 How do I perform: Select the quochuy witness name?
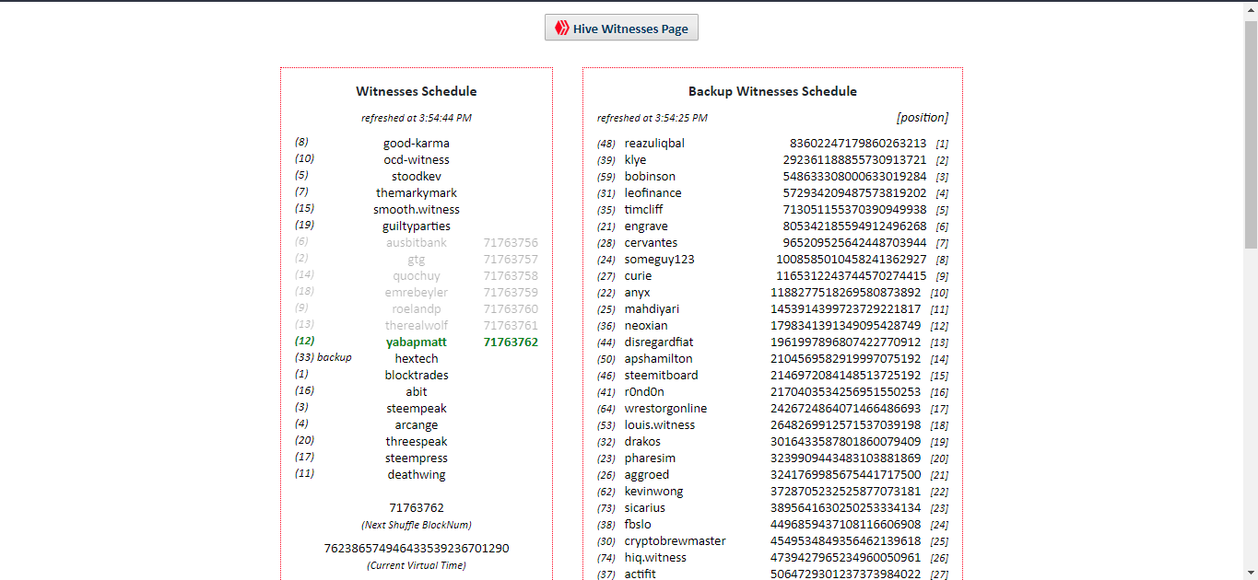click(417, 275)
